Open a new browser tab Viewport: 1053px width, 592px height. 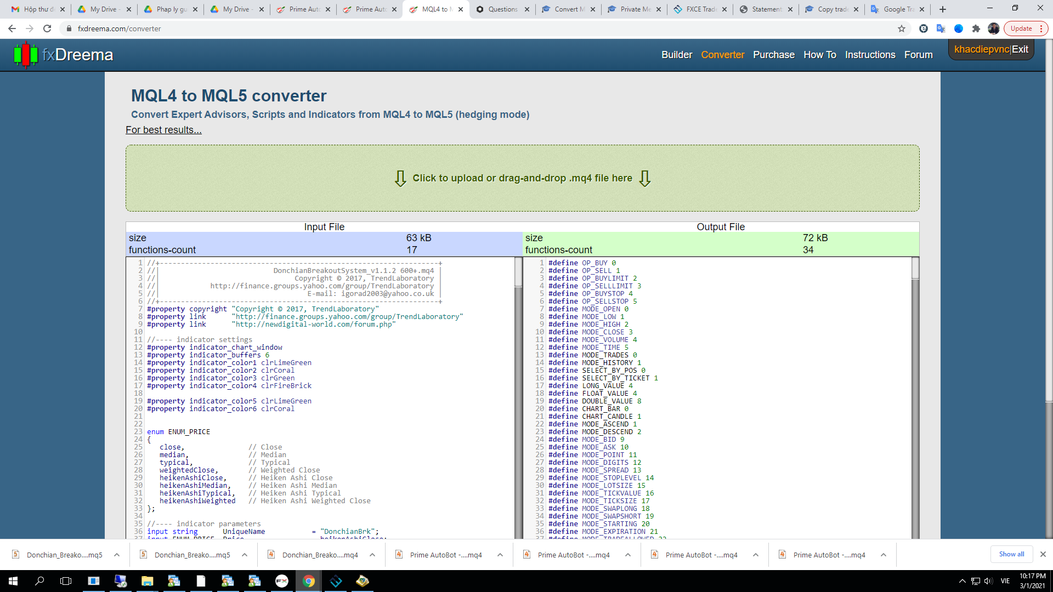[x=943, y=9]
